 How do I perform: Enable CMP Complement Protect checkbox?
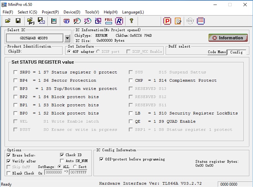(x=131, y=80)
